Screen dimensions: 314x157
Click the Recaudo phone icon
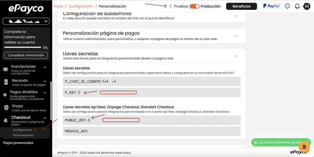click(x=6, y=82)
